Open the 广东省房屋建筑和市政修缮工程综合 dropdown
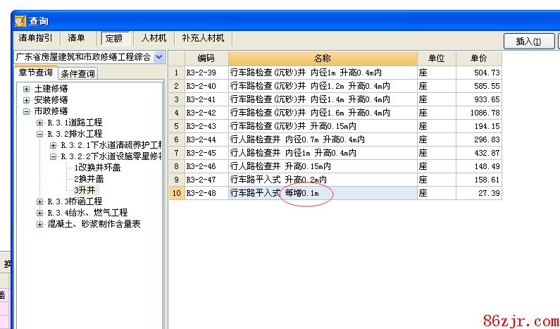560x329 pixels. pyautogui.click(x=158, y=56)
